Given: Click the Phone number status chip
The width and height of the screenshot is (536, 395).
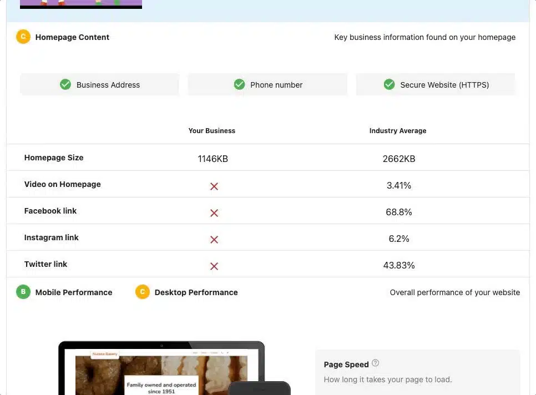Looking at the screenshot, I should [267, 84].
